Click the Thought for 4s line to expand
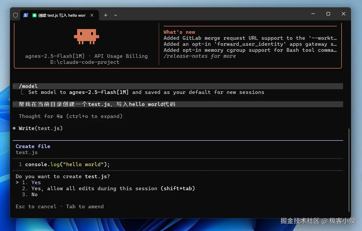Image resolution: width=362 pixels, height=231 pixels. (71, 116)
